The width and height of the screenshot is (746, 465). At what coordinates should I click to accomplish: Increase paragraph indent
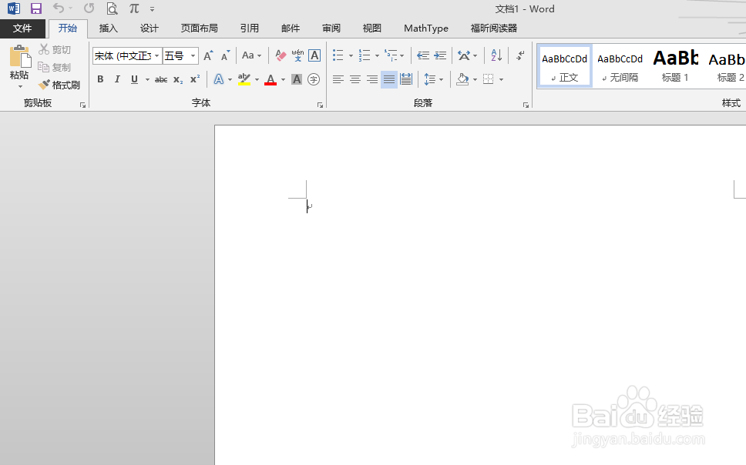tap(440, 55)
